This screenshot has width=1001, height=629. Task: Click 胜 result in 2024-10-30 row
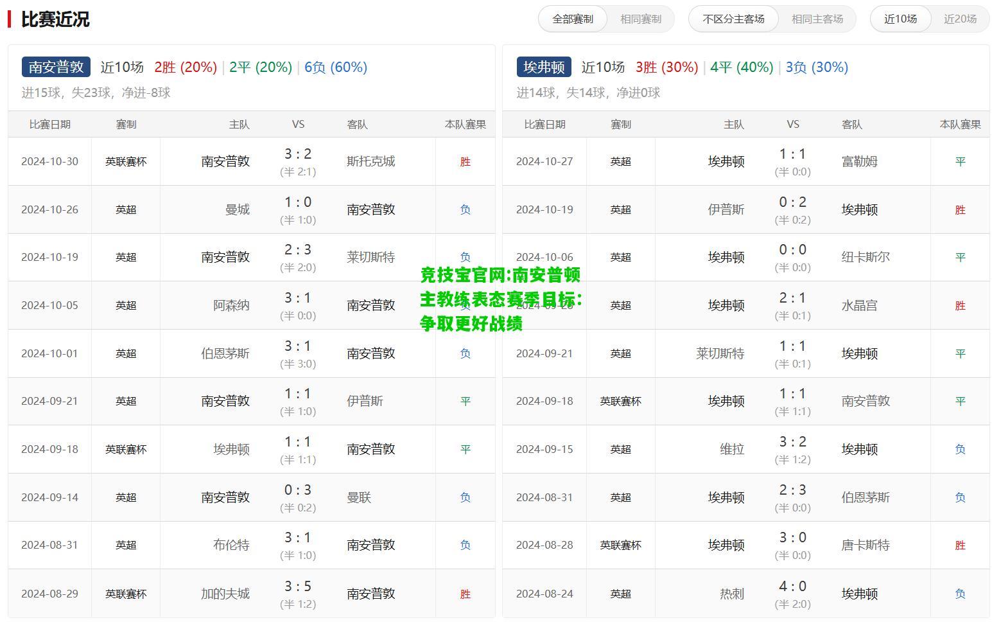[466, 162]
